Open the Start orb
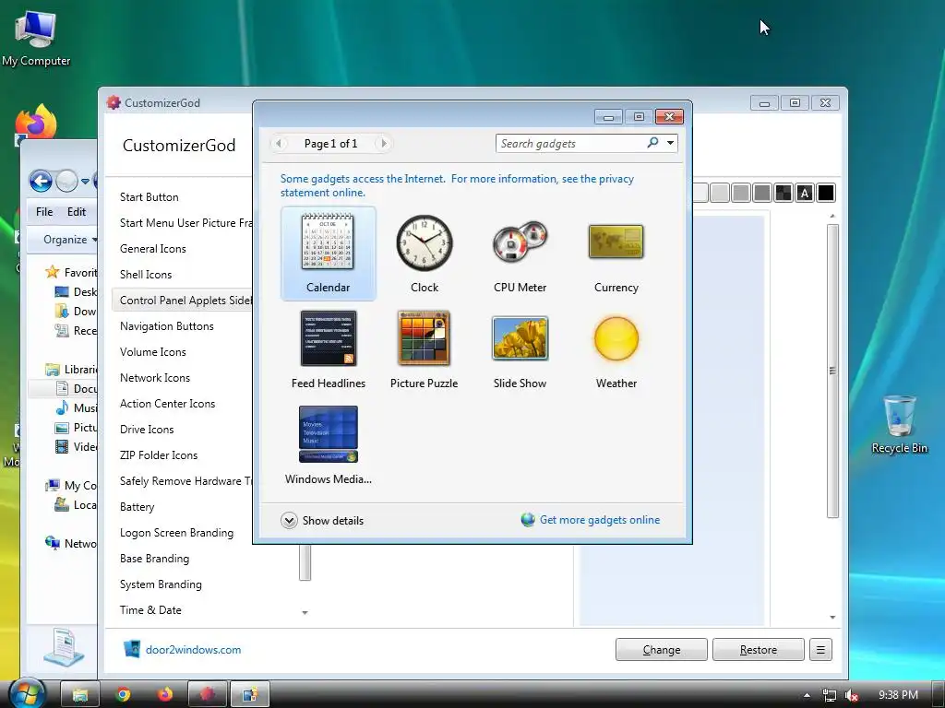Screen dimensions: 945x708 point(27,694)
